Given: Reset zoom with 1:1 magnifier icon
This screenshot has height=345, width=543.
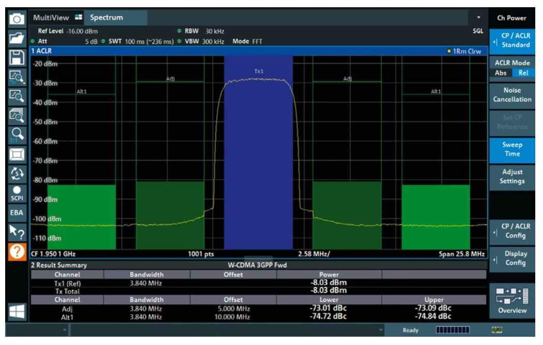Looking at the screenshot, I should point(17,135).
